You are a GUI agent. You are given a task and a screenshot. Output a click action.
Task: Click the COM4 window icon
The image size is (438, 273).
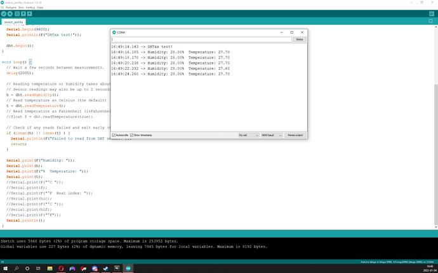coord(114,32)
